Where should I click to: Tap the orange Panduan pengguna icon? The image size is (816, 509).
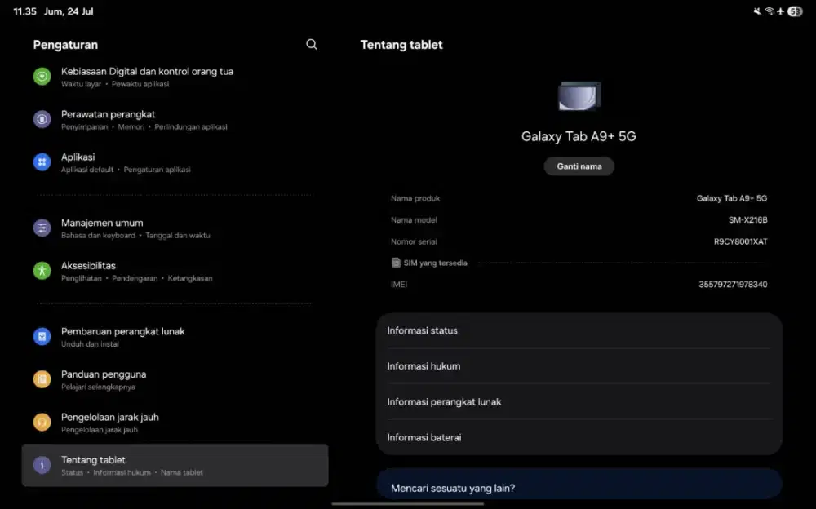point(42,379)
